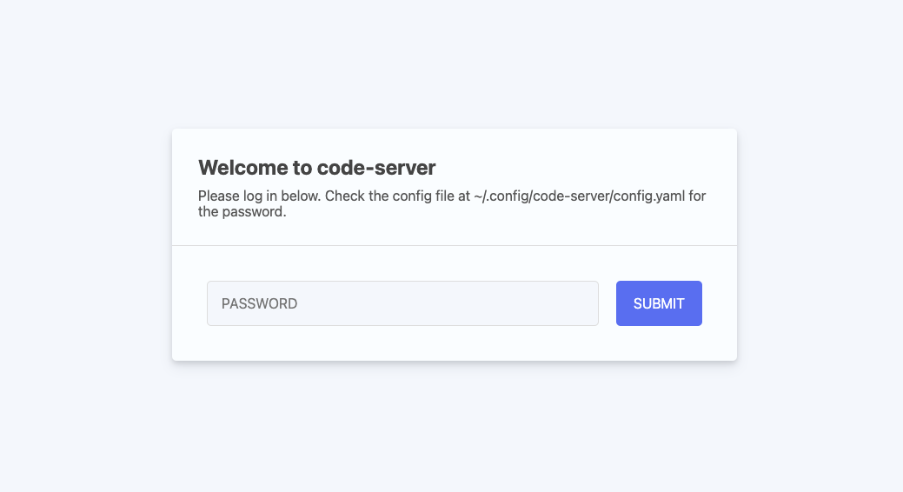Click the word "Welcome" in the title
This screenshot has height=492, width=903.
[x=243, y=168]
